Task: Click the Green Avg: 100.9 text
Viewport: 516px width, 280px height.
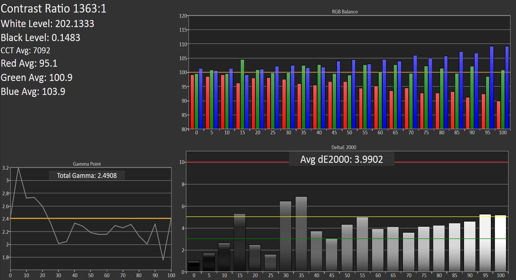Action: [37, 78]
